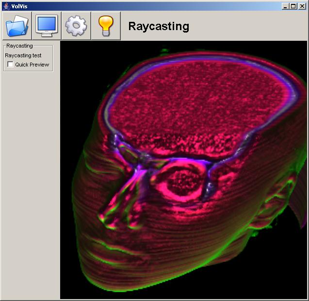The image size is (309, 301).
Task: Open the folder icon to load data
Action: click(x=17, y=26)
